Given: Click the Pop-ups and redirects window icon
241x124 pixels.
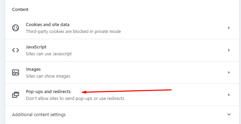Looking at the screenshot, I should (16, 95).
